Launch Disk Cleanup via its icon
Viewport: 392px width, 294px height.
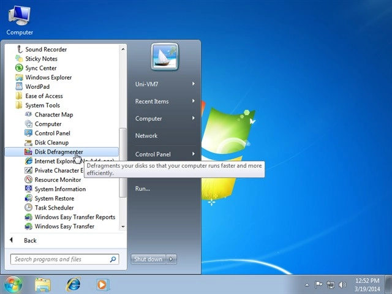[x=28, y=143]
